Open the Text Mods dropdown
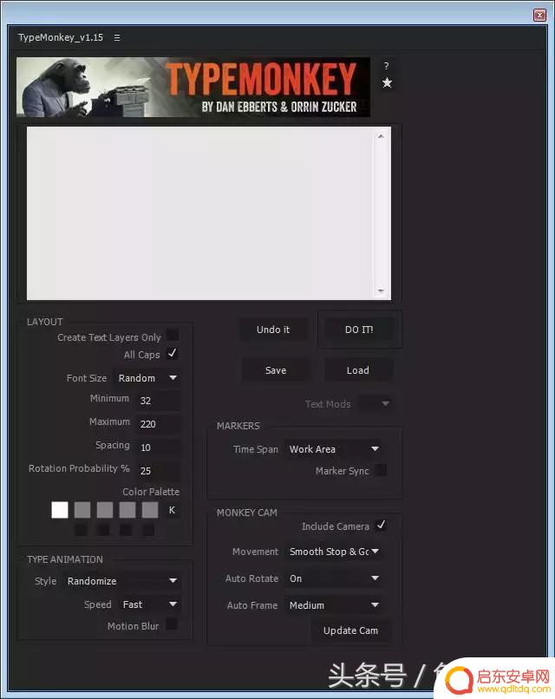 pyautogui.click(x=375, y=404)
